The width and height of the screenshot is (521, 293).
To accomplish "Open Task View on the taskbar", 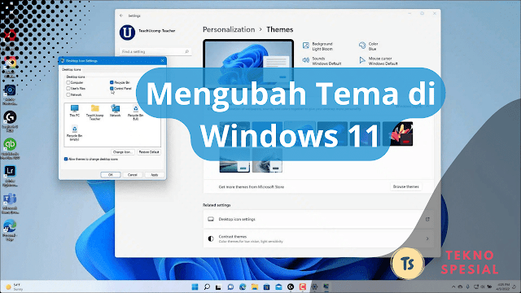I will click(218, 286).
